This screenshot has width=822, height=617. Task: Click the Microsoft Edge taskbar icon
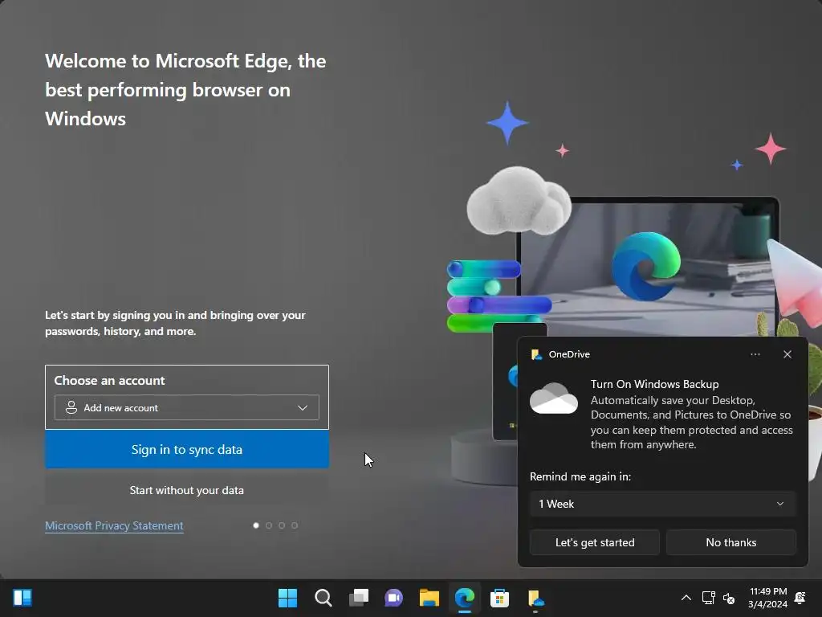[465, 598]
